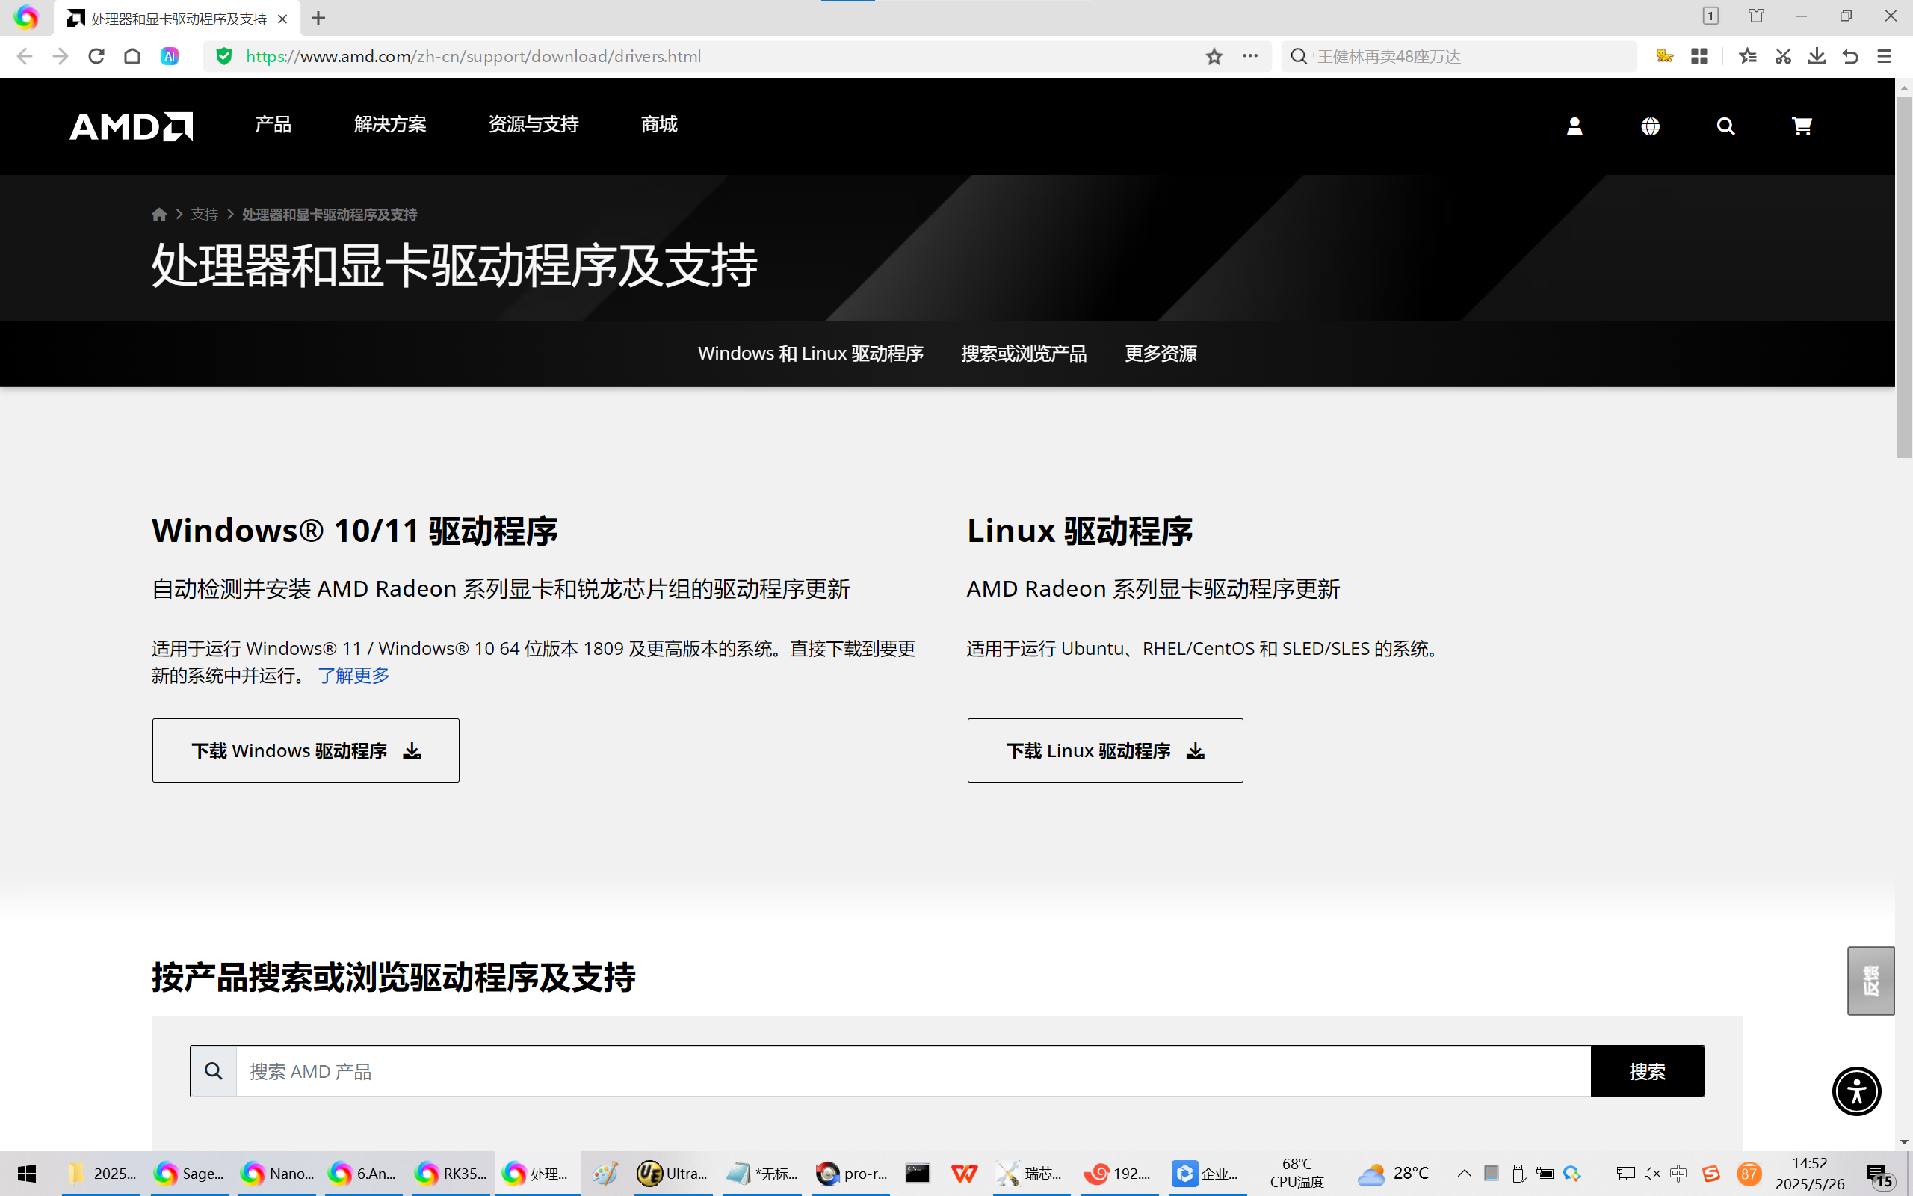Select the 搜索或浏览产品 tab

coord(1024,354)
